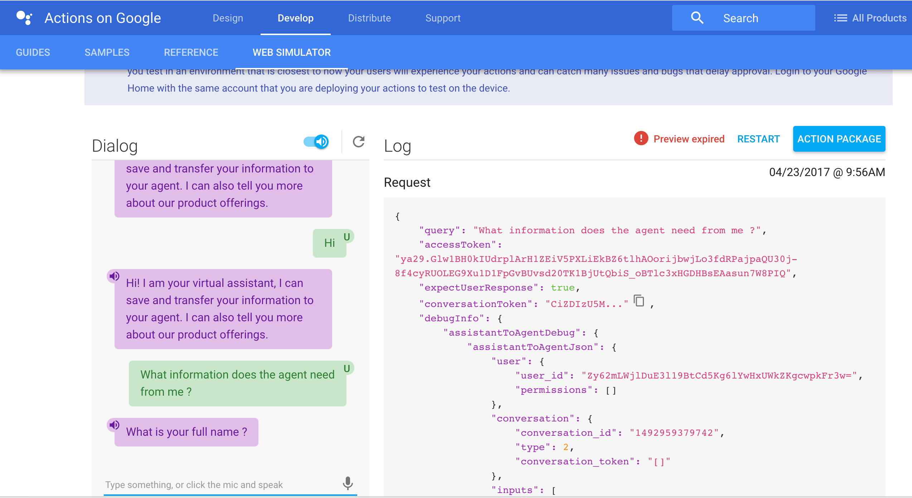The height and width of the screenshot is (498, 912).
Task: Toggle the dialog sound switch off
Action: coord(316,142)
